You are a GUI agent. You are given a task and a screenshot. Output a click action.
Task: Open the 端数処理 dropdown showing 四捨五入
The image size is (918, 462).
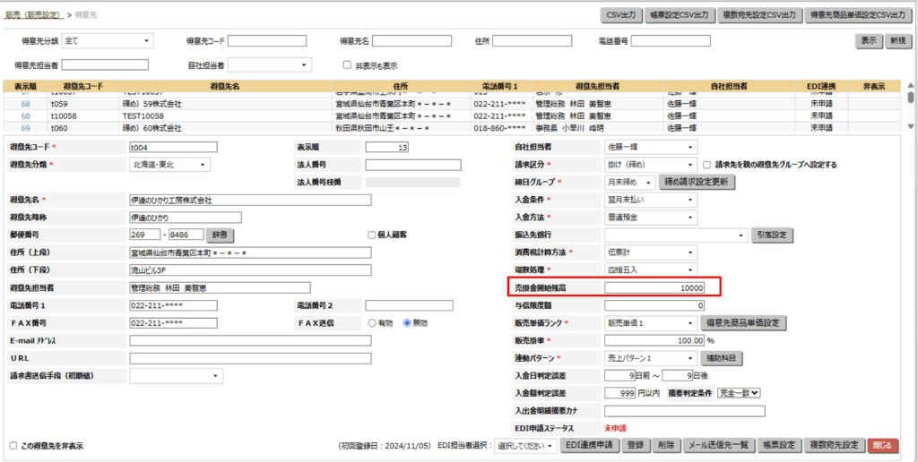[651, 270]
